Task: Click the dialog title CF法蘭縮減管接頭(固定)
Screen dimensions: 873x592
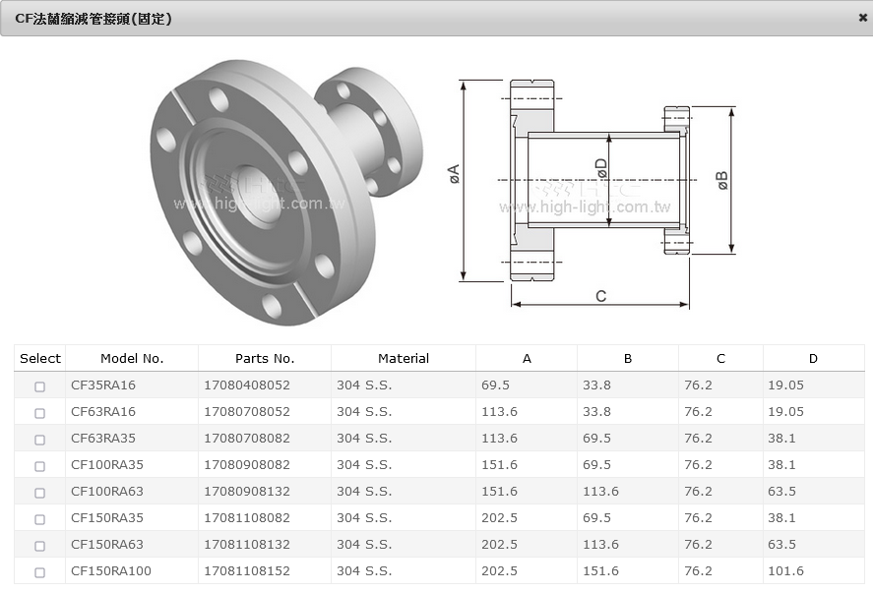Action: pyautogui.click(x=94, y=18)
